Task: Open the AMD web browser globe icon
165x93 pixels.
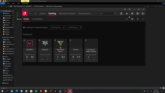Action: (x=121, y=13)
